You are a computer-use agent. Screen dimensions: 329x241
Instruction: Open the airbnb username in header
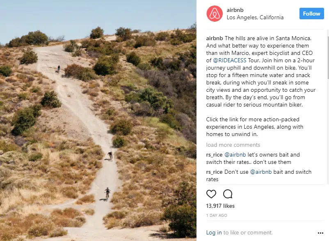tap(235, 10)
